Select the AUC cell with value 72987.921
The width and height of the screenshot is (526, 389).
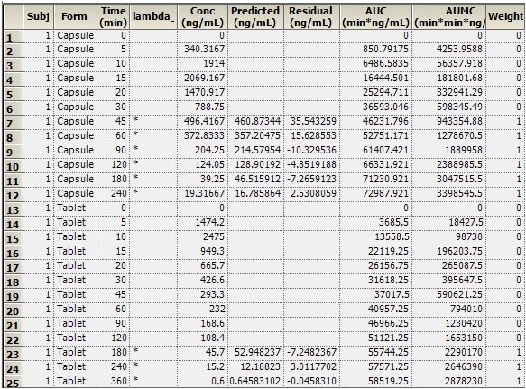[x=375, y=194]
